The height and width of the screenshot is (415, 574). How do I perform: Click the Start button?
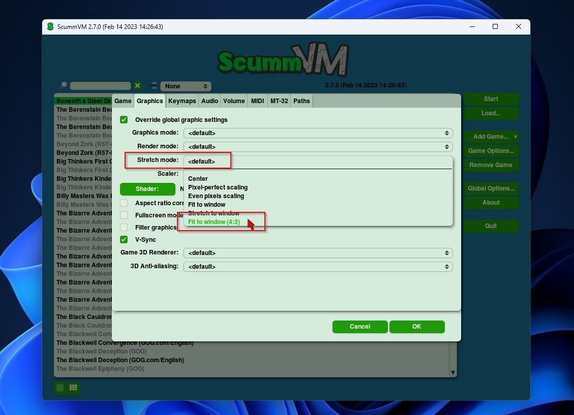491,99
